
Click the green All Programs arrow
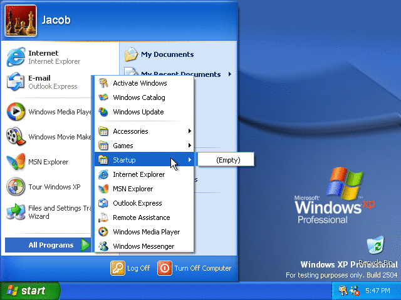(85, 245)
